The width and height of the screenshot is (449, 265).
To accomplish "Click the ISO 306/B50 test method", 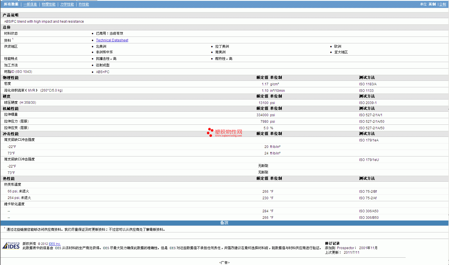I will 369,218.
